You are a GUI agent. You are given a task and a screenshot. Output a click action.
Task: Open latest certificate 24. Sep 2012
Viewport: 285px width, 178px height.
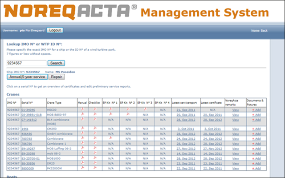click(212, 138)
